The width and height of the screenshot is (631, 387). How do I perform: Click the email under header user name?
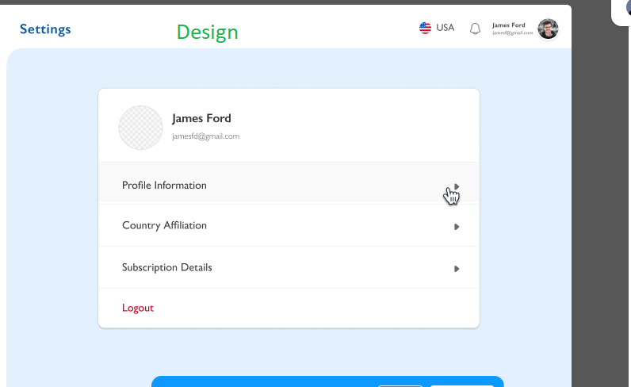513,33
